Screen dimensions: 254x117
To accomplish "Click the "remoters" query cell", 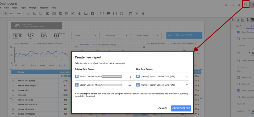I will click(22, 95).
